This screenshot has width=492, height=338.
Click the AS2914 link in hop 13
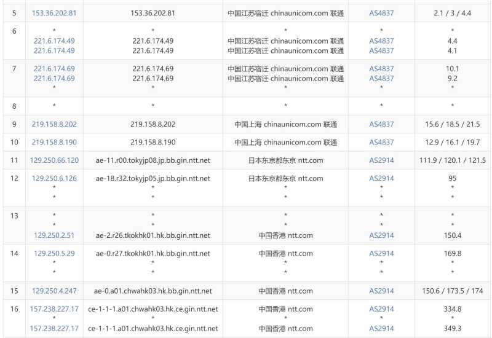pos(381,235)
